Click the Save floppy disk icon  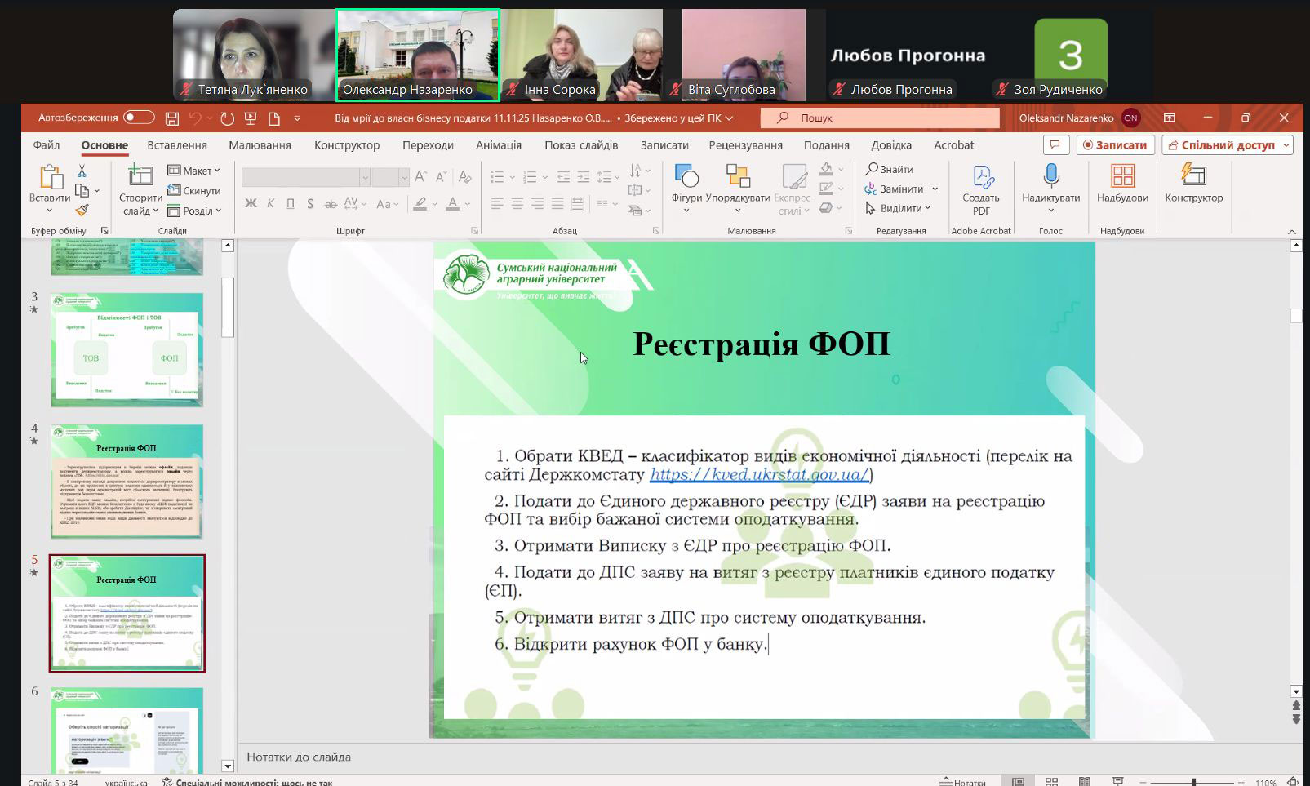[172, 118]
